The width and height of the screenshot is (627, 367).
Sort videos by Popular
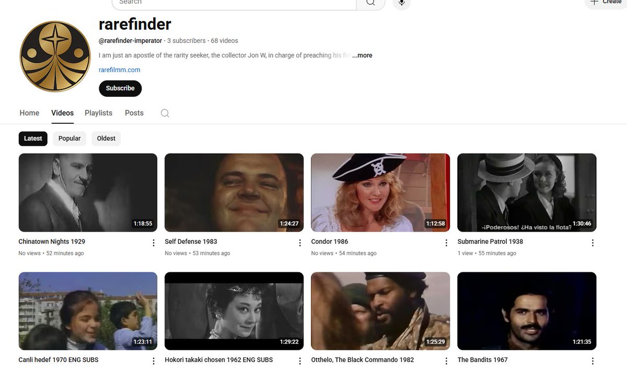(69, 139)
